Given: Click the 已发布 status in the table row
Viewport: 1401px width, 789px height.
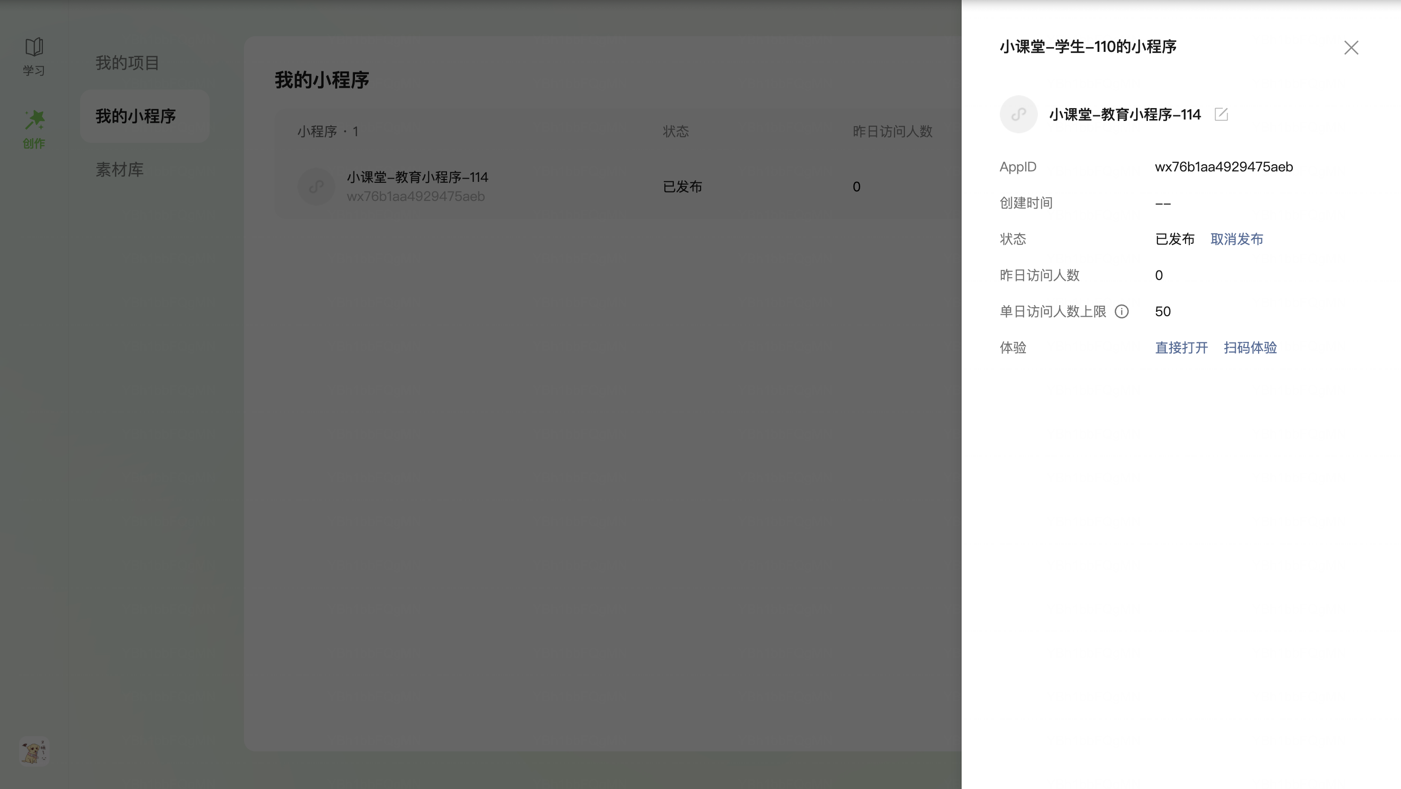Looking at the screenshot, I should click(682, 187).
